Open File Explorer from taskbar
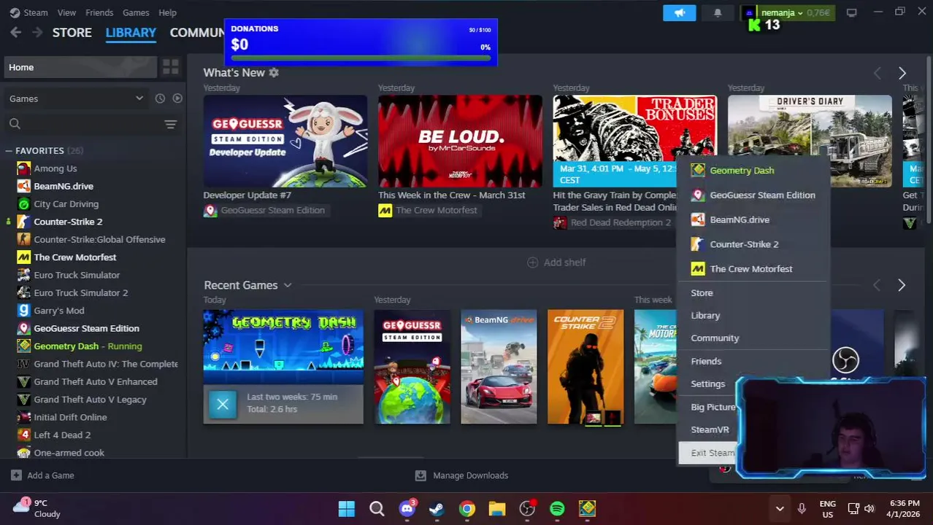933x525 pixels. point(497,508)
